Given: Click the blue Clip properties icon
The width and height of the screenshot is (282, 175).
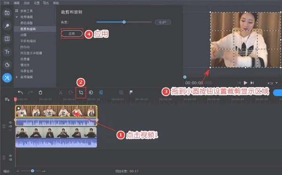Looking at the screenshot, I should (x=101, y=93).
